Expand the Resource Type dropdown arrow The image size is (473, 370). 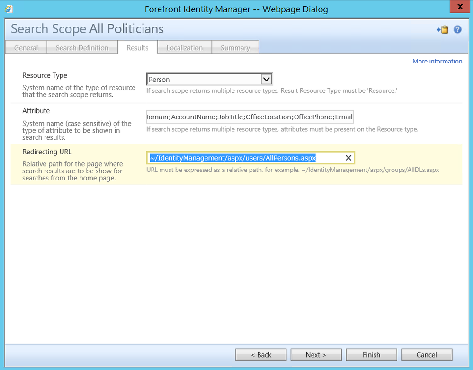(267, 80)
